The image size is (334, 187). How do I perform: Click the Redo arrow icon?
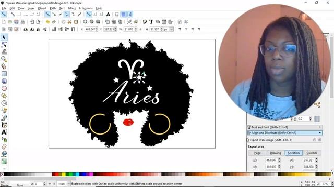pos(54,22)
